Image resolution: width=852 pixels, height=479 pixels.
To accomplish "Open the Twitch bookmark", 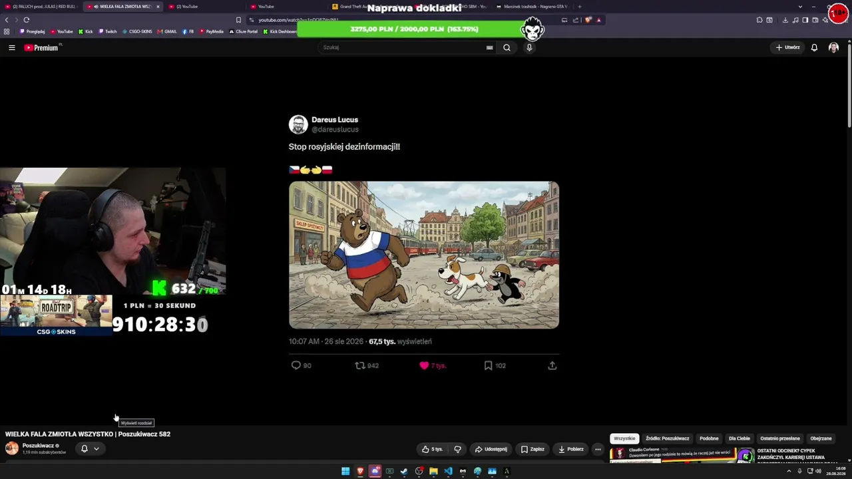I will (x=108, y=31).
